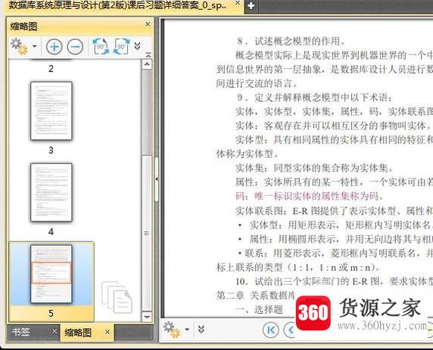433x350 pixels.
Task: Click the text 一、选择题
Action: click(259, 310)
